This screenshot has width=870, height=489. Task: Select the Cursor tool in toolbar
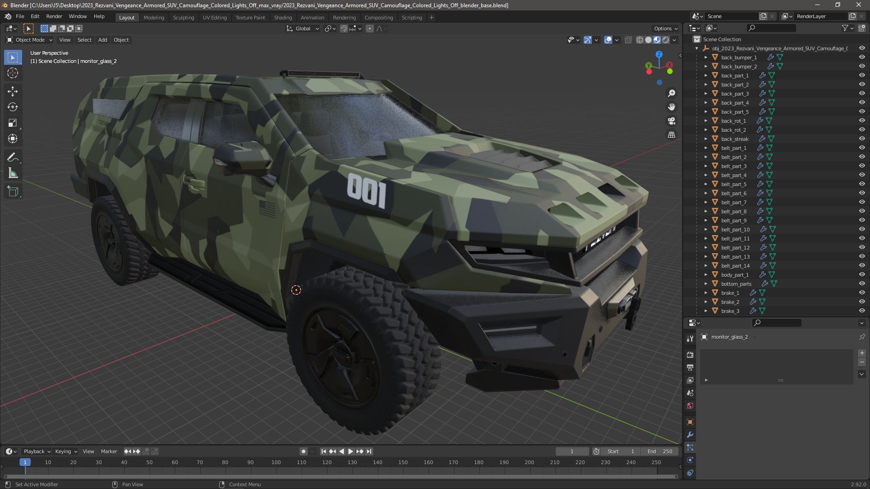pos(13,73)
